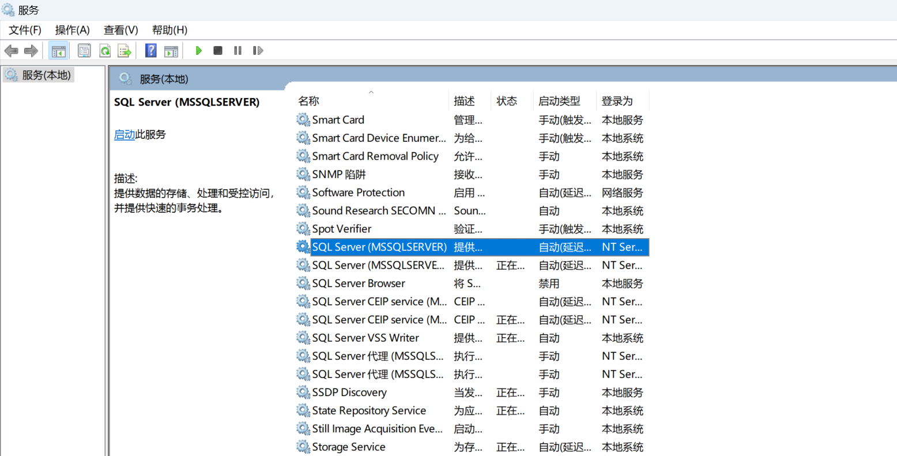Stop the service with the black square icon
897x456 pixels.
point(218,51)
